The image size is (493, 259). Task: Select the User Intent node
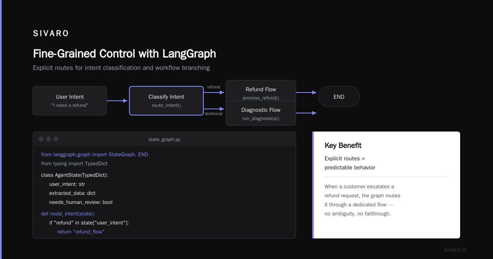pyautogui.click(x=70, y=101)
